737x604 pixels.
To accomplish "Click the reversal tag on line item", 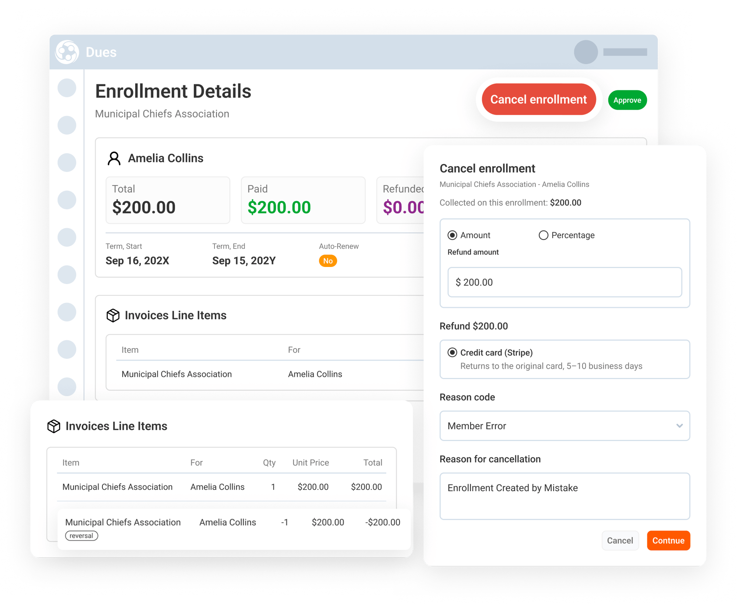I will (x=81, y=536).
